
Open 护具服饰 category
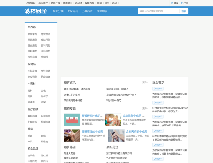click(x=32, y=122)
